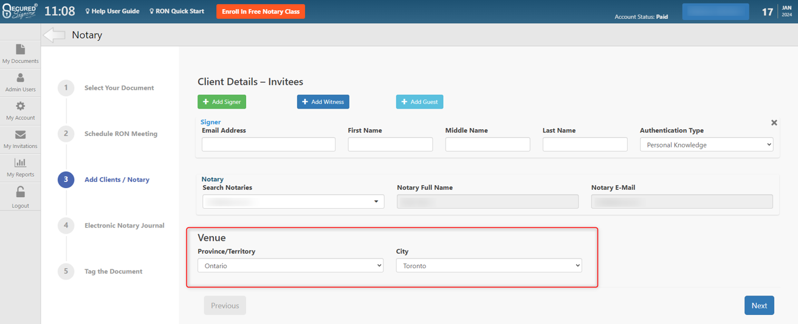Viewport: 798px width, 324px height.
Task: Go to step 1 Select Your Document
Action: 119,88
